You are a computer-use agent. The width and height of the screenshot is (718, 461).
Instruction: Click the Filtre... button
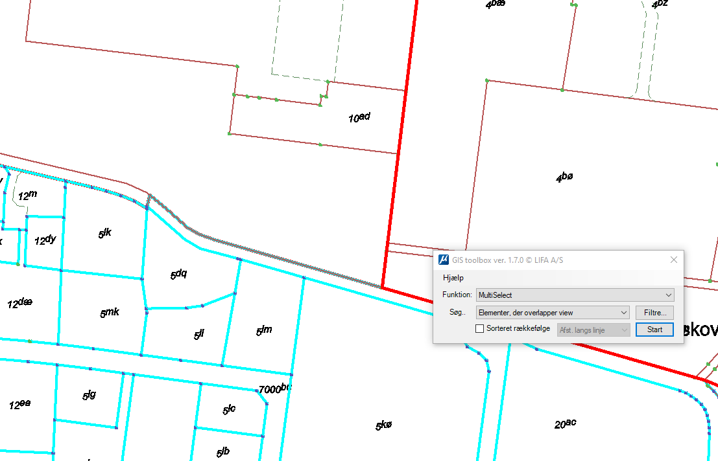[654, 313]
